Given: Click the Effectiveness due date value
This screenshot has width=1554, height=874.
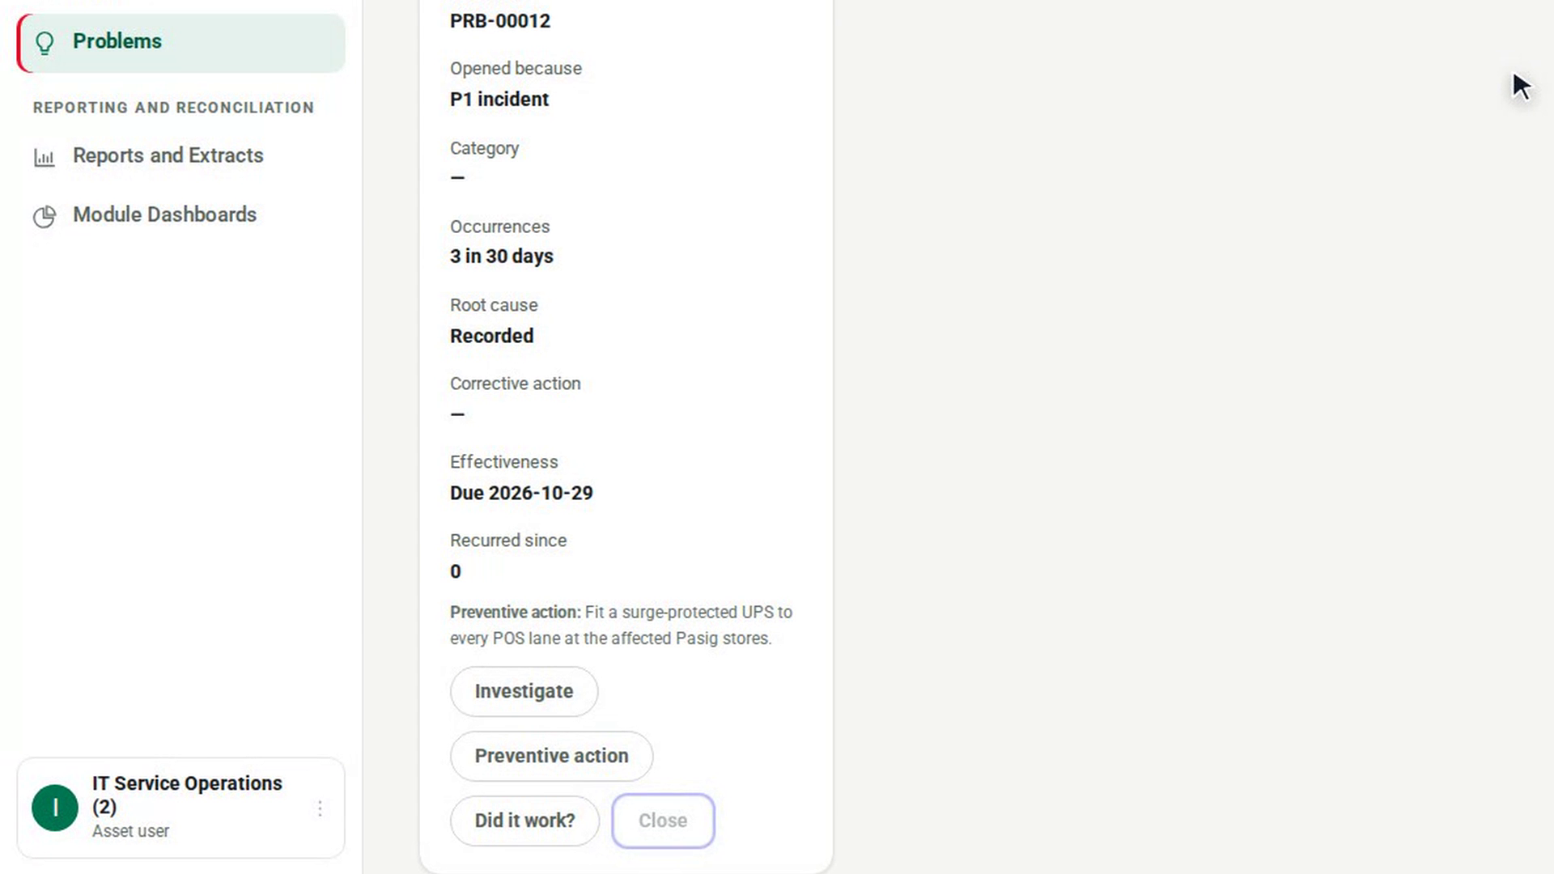Looking at the screenshot, I should (521, 493).
